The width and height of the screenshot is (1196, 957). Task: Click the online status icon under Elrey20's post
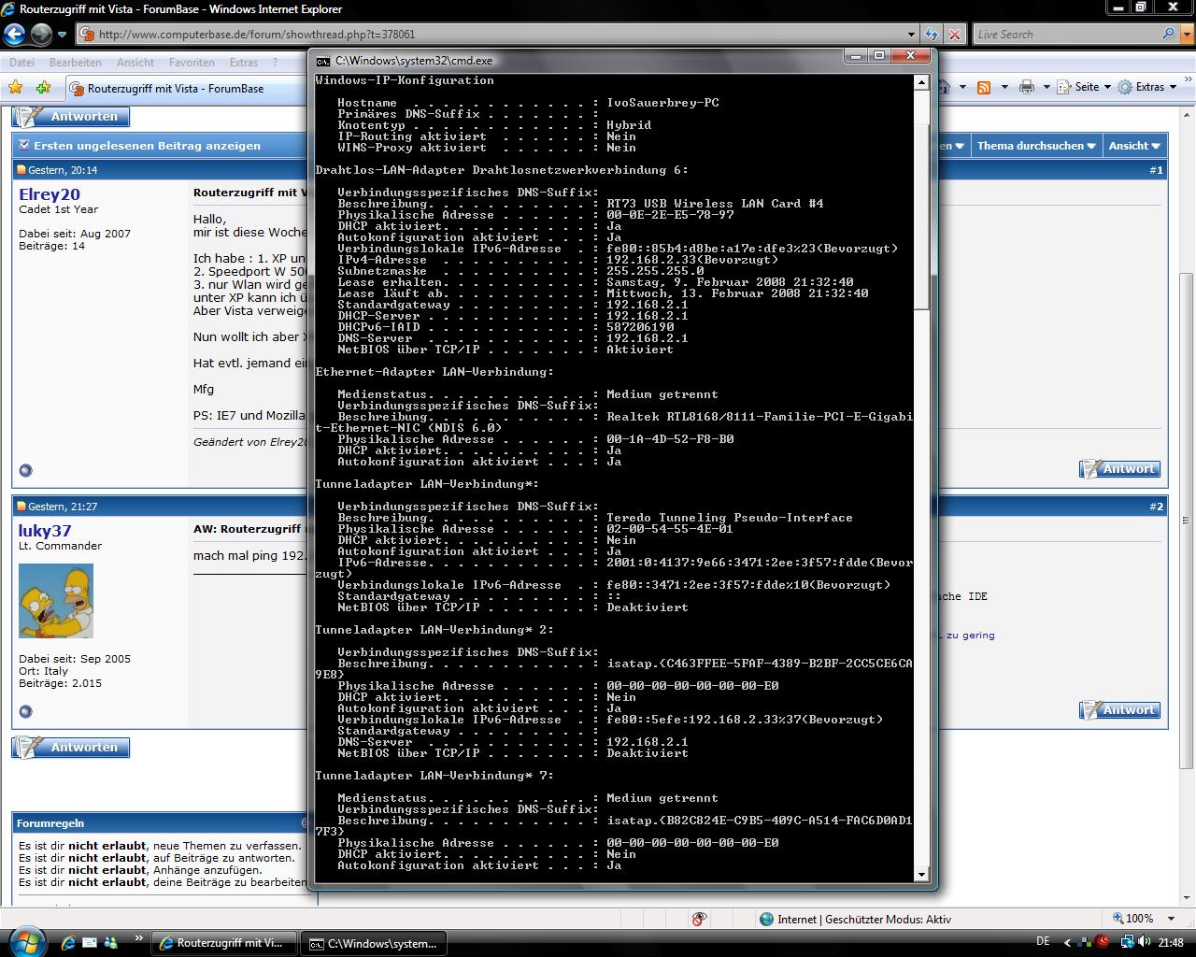pos(25,470)
